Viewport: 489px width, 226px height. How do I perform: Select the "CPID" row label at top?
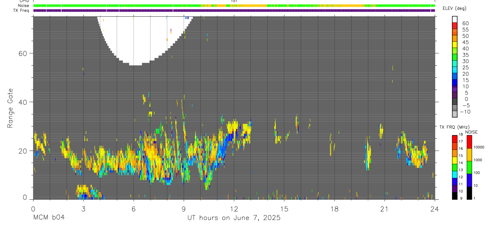(x=24, y=1)
